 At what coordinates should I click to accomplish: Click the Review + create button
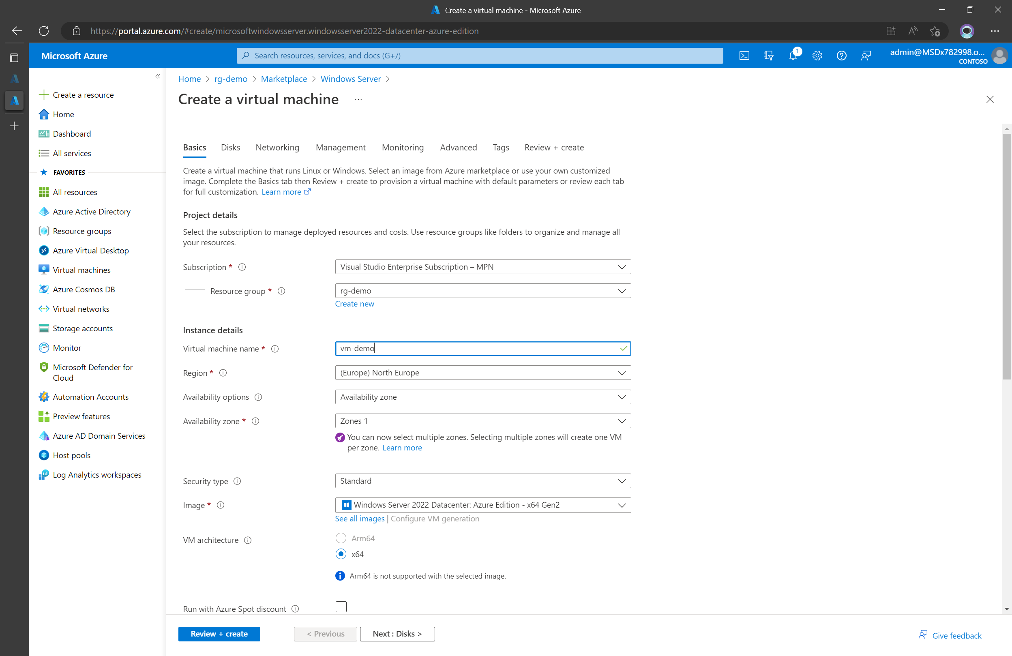(x=219, y=633)
